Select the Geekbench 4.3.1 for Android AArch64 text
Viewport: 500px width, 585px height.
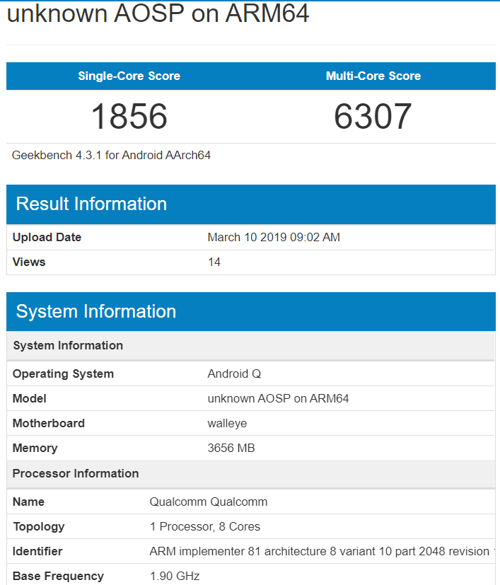[x=111, y=155]
